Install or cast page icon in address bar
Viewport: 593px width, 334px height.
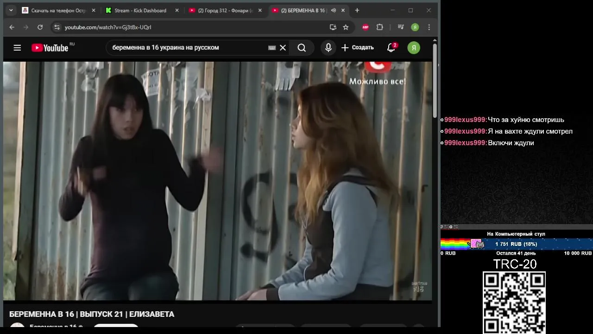pos(333,27)
